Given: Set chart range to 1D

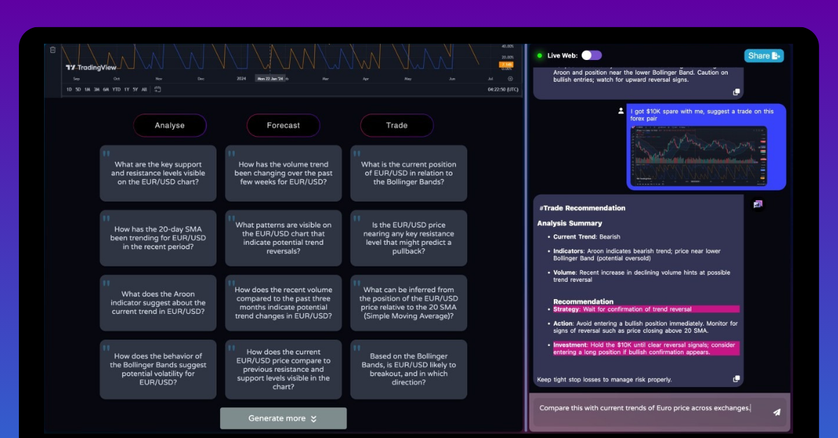Looking at the screenshot, I should pyautogui.click(x=69, y=89).
